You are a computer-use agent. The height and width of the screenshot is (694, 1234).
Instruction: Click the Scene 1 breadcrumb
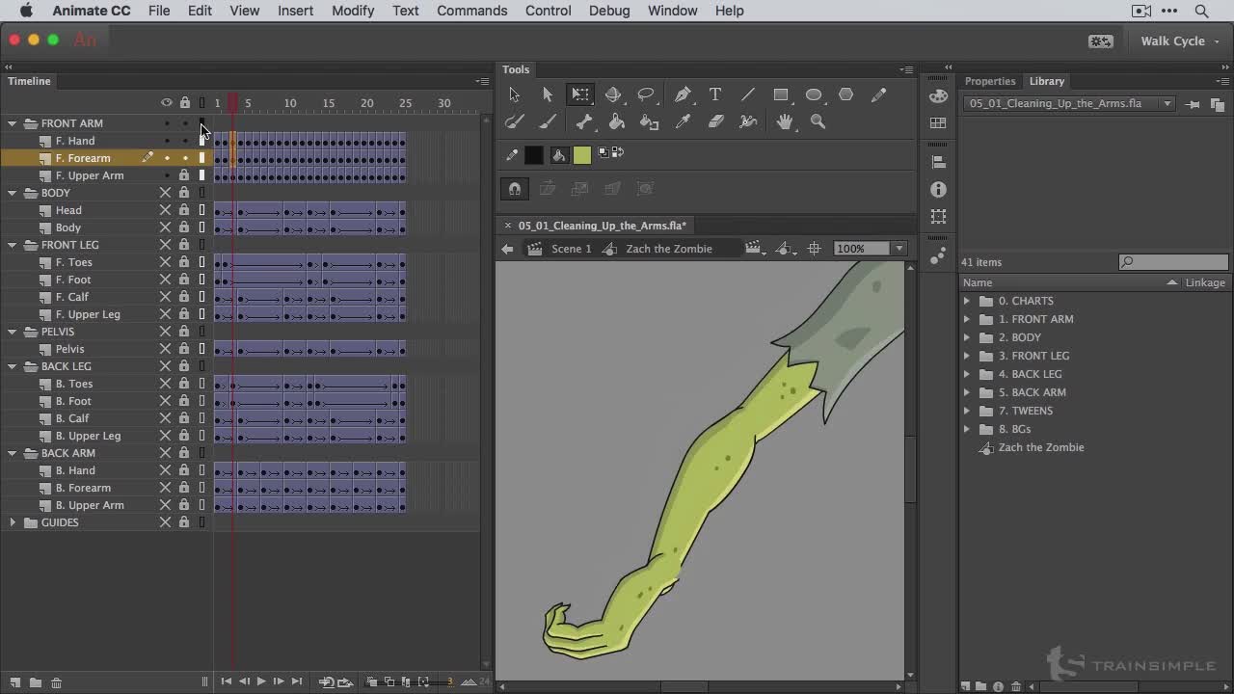pos(571,249)
